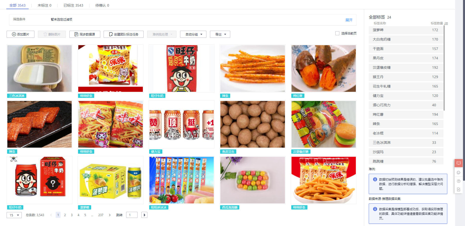Viewport: 465px width, 226px height.
Task: Sort labels by 标签数量 sort icon
Action: click(x=446, y=23)
